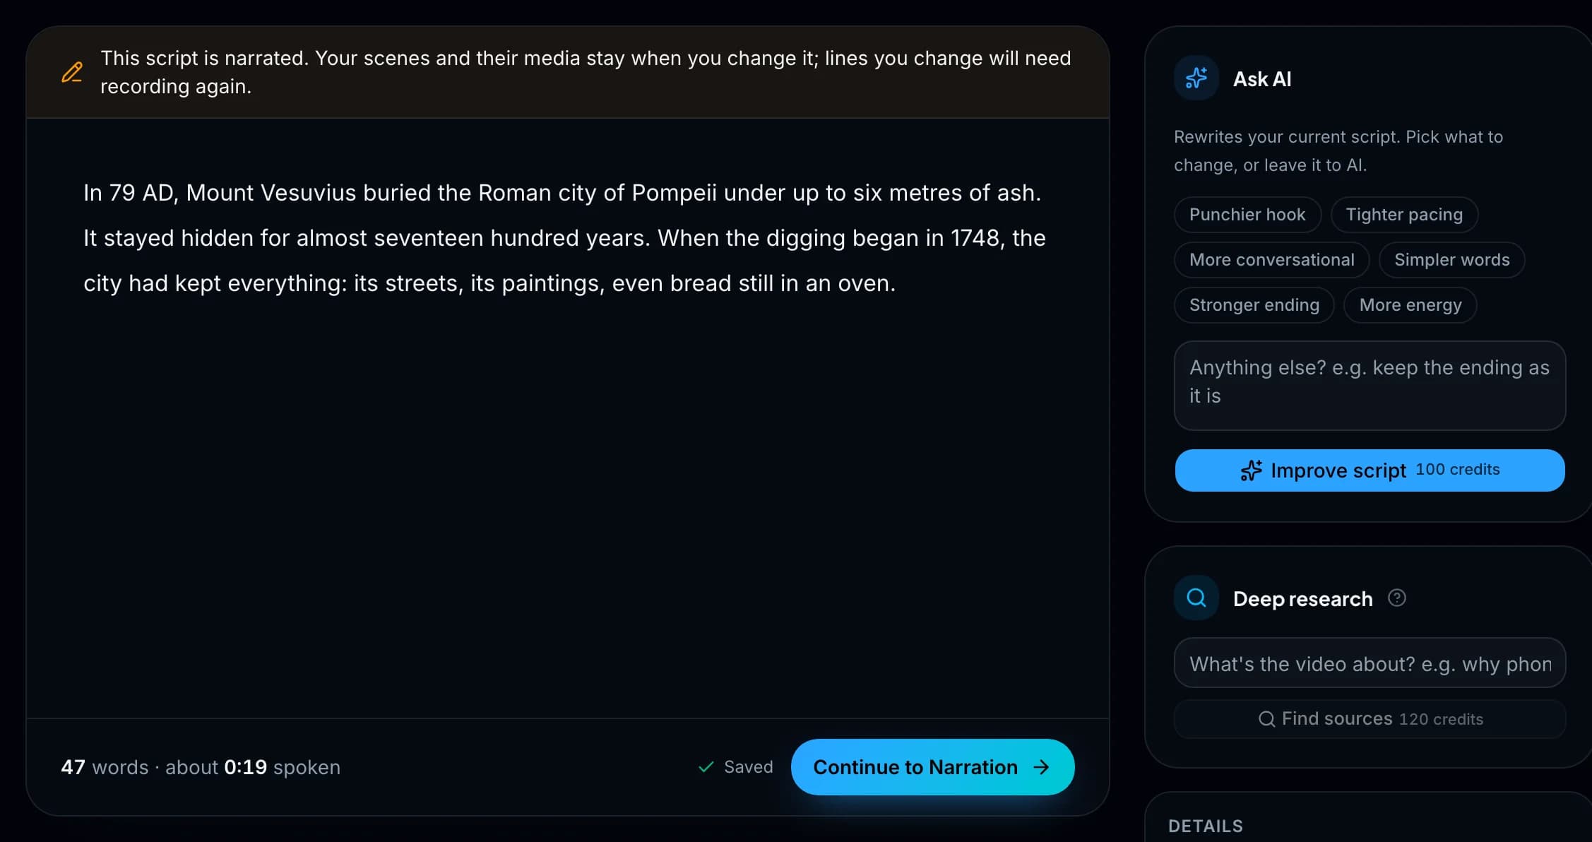The height and width of the screenshot is (842, 1592).
Task: Focus the "Anything else?" instructions text box
Action: pos(1370,386)
